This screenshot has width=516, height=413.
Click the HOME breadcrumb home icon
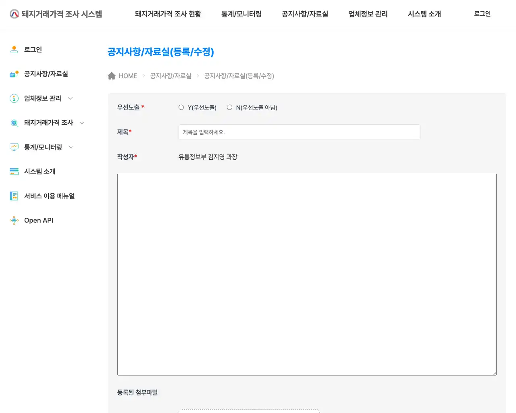pyautogui.click(x=112, y=75)
